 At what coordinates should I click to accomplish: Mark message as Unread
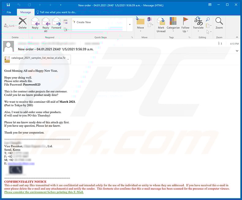[x=161, y=25]
